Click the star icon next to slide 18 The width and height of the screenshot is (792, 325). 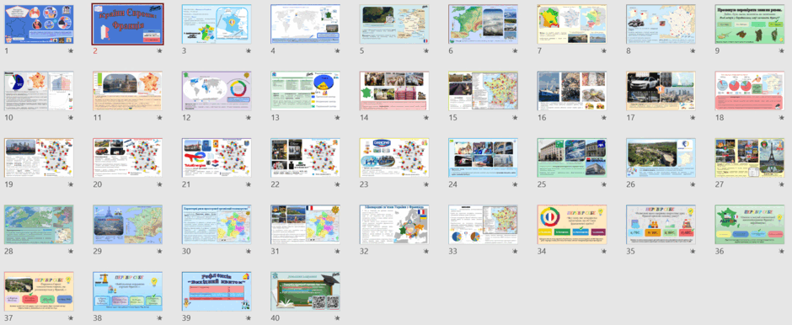(781, 118)
